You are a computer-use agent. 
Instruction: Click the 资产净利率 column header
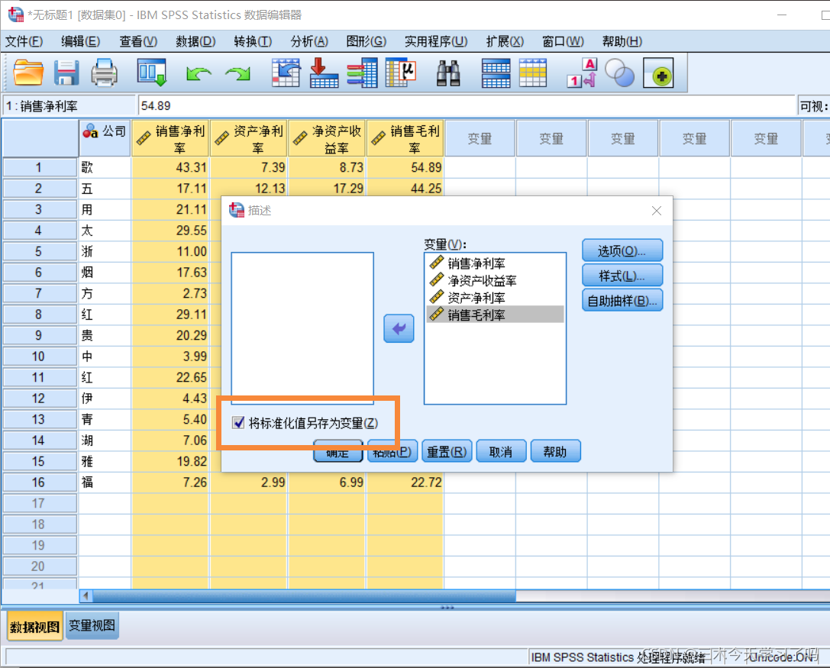pos(249,138)
